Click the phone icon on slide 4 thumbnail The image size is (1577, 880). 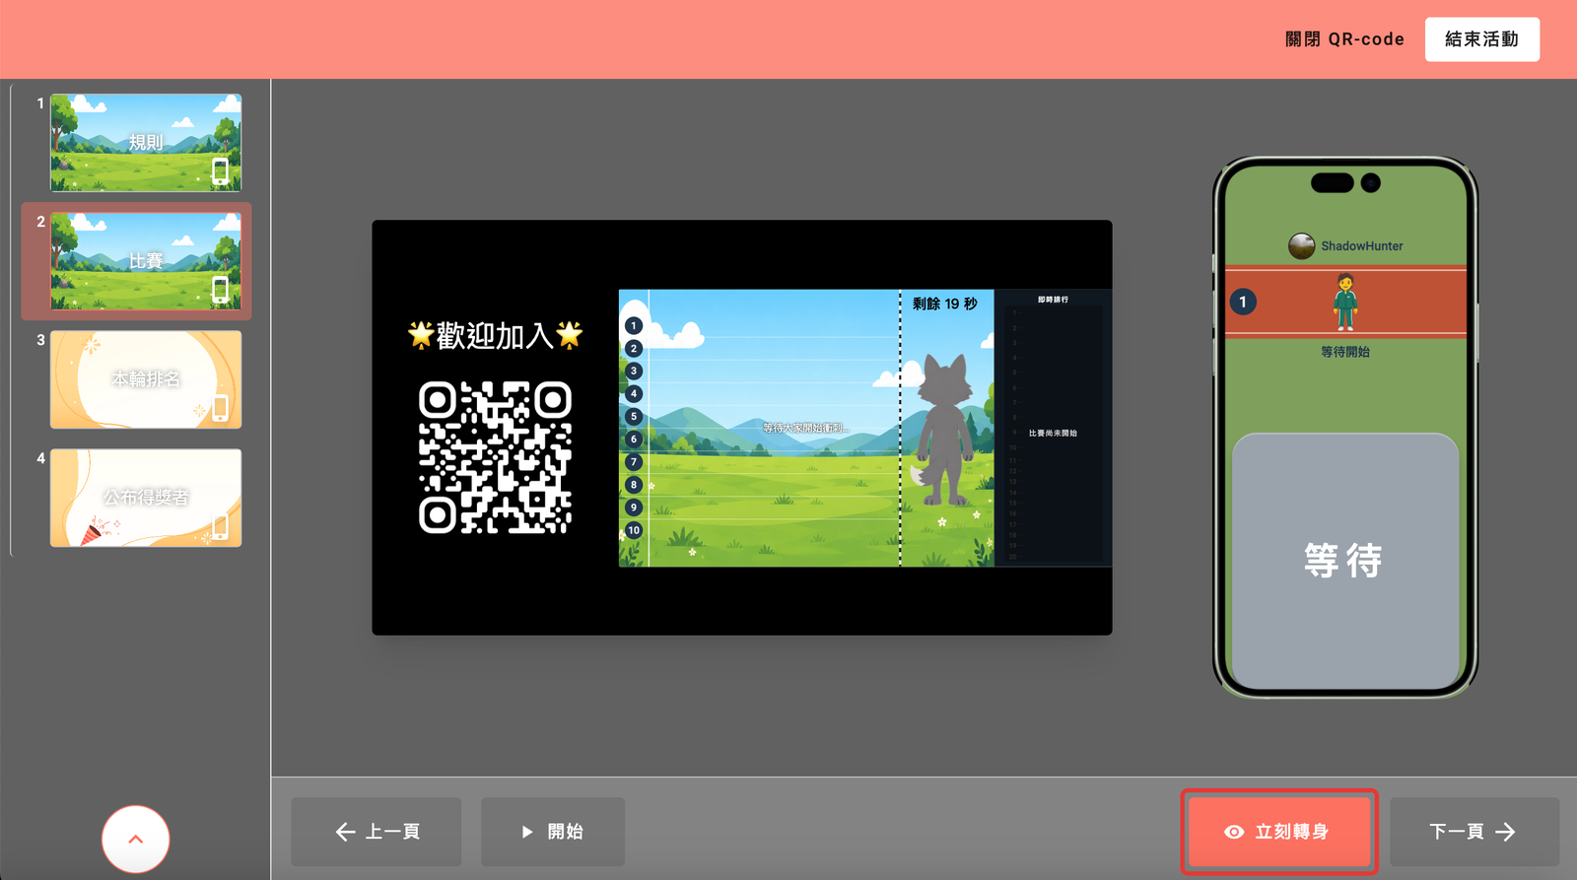[x=221, y=526]
